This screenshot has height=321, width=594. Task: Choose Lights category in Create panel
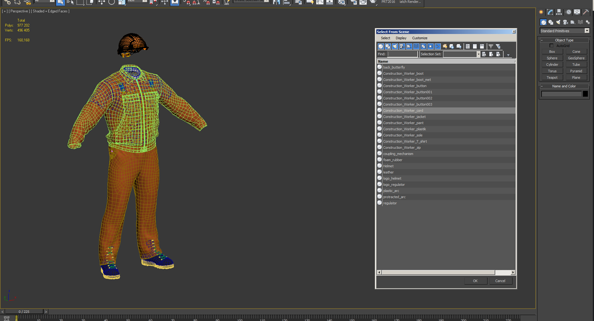(558, 22)
